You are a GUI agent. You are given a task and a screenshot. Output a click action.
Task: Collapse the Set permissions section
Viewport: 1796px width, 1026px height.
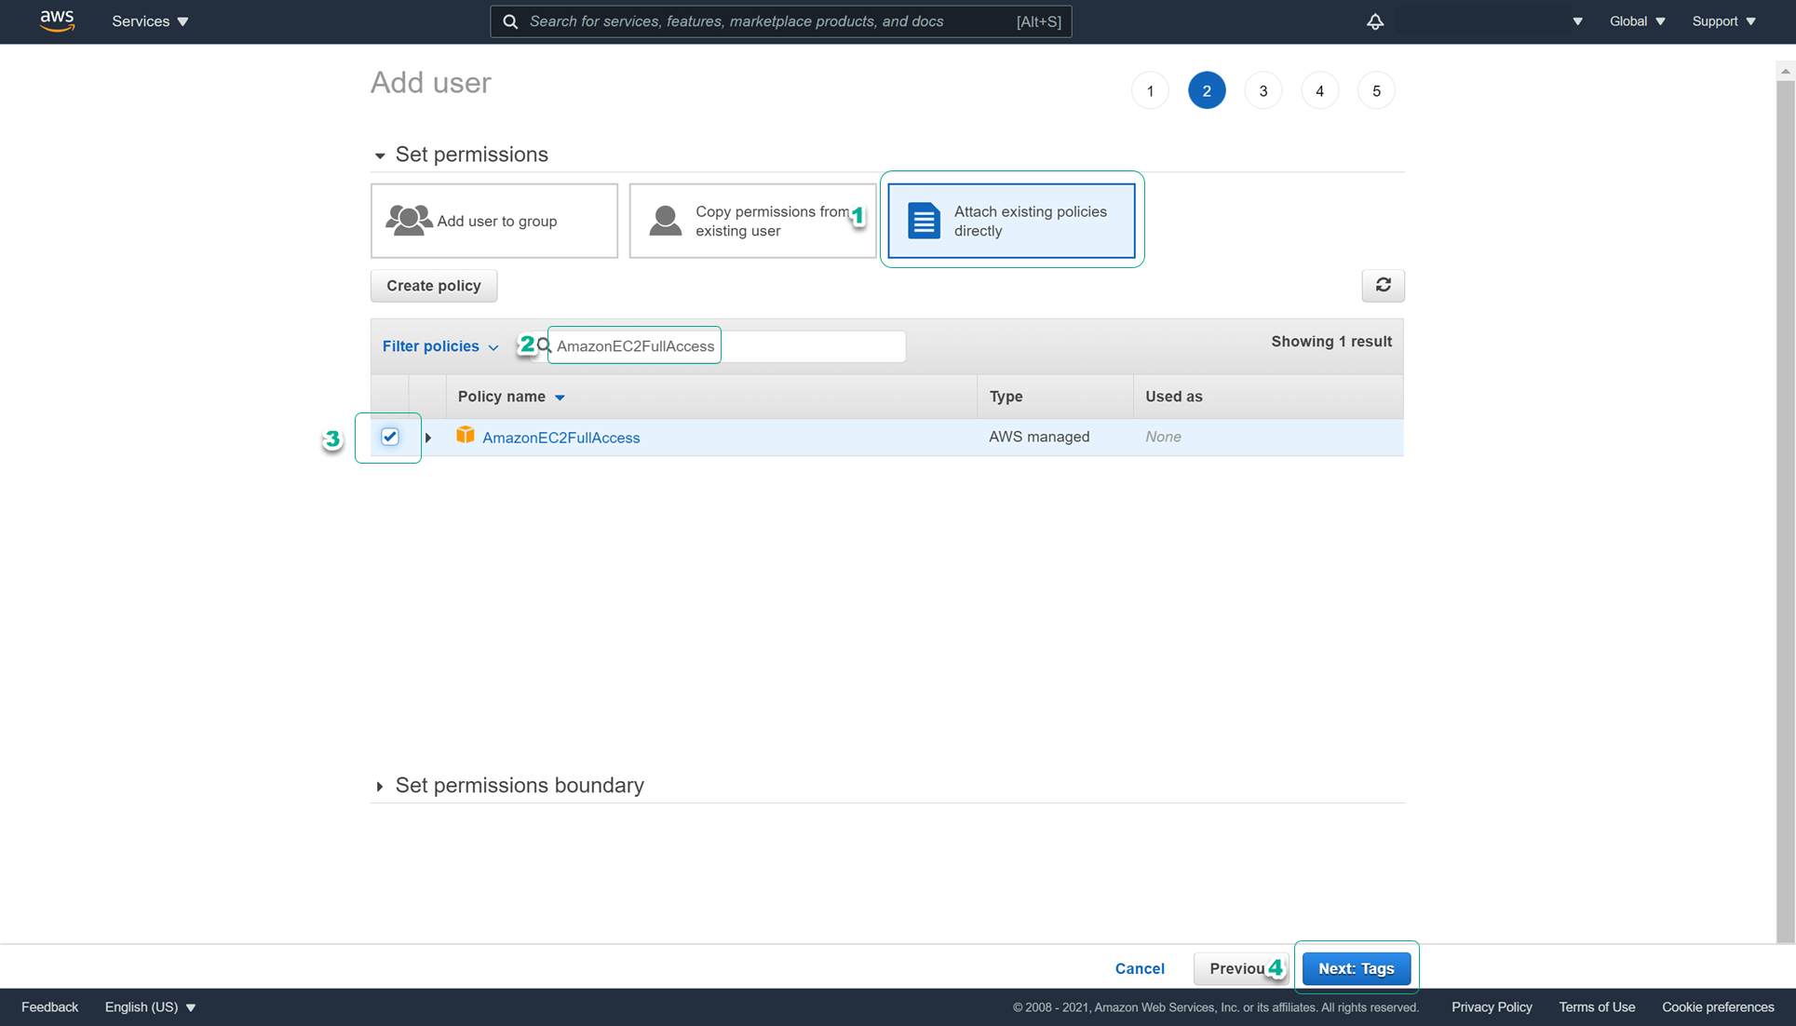[x=379, y=155]
